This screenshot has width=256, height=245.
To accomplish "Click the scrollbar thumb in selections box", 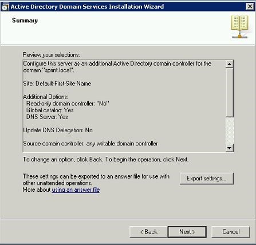I will pyautogui.click(x=229, y=92).
